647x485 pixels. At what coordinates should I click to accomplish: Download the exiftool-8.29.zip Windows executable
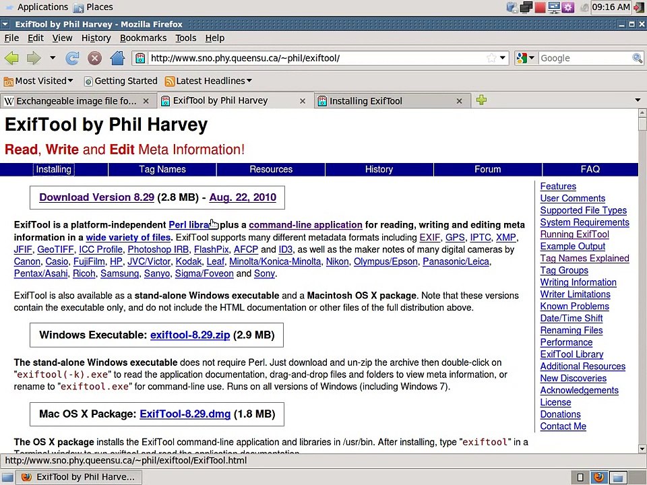[x=190, y=335]
